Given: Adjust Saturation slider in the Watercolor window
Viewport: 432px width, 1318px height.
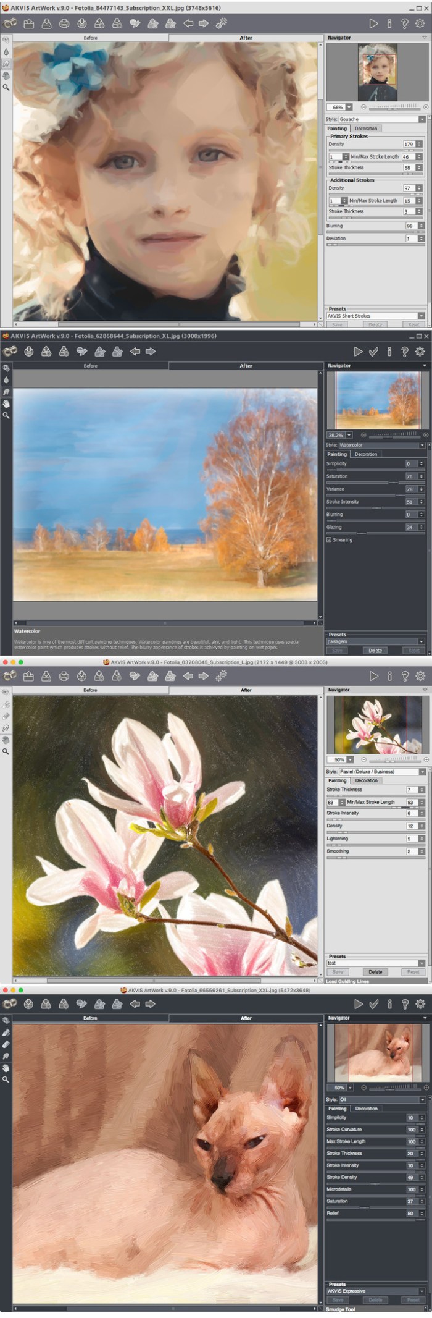Looking at the screenshot, I should (x=375, y=482).
